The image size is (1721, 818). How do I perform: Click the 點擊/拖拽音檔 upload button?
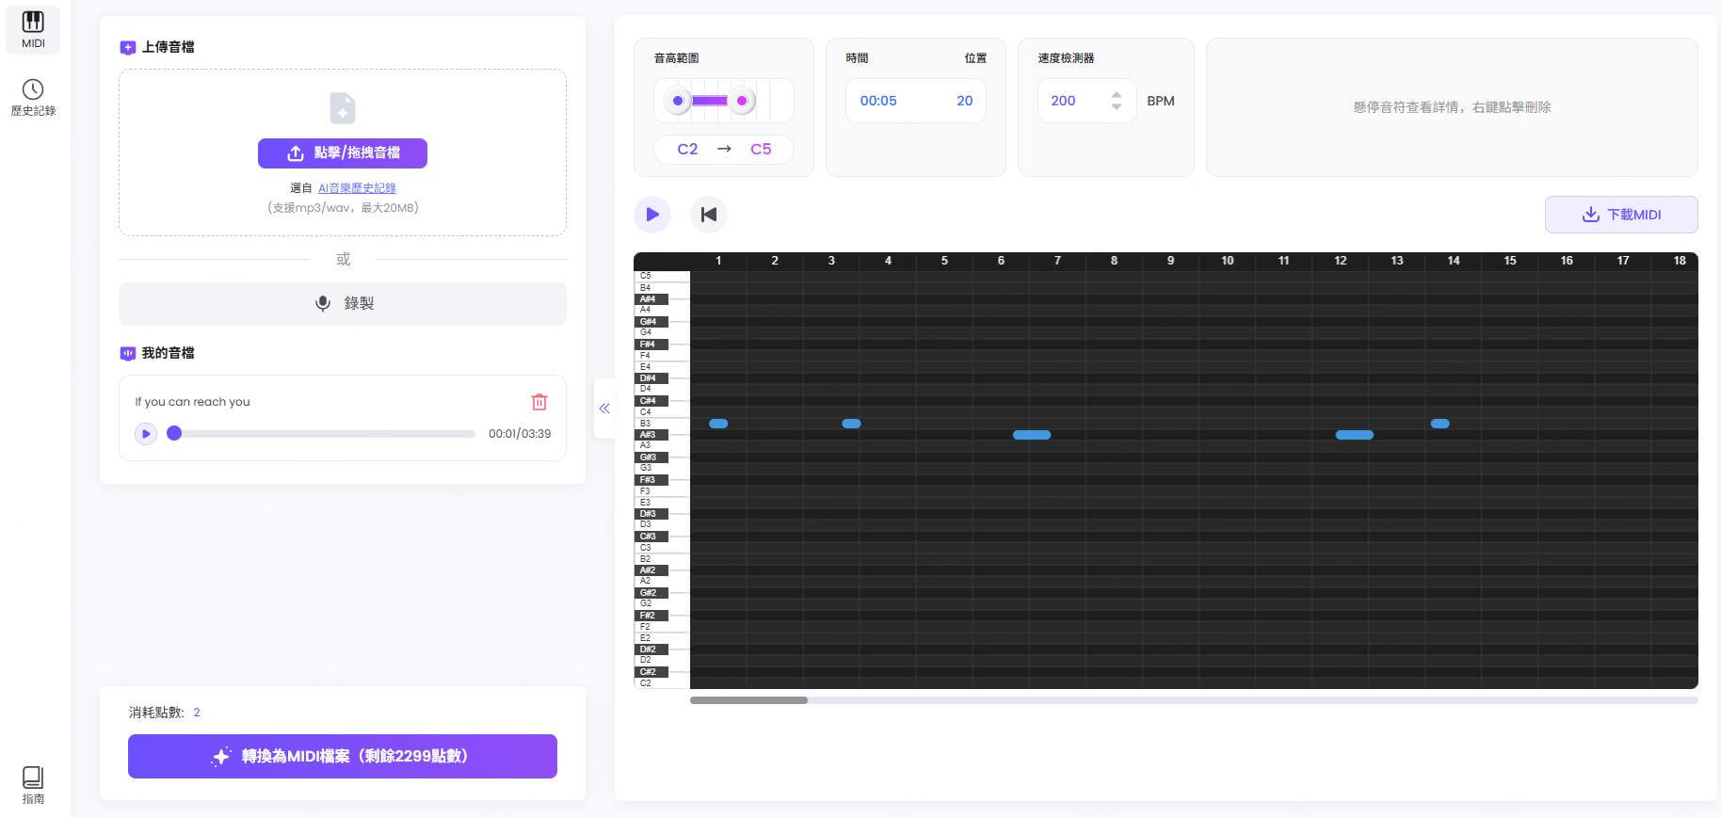point(343,153)
